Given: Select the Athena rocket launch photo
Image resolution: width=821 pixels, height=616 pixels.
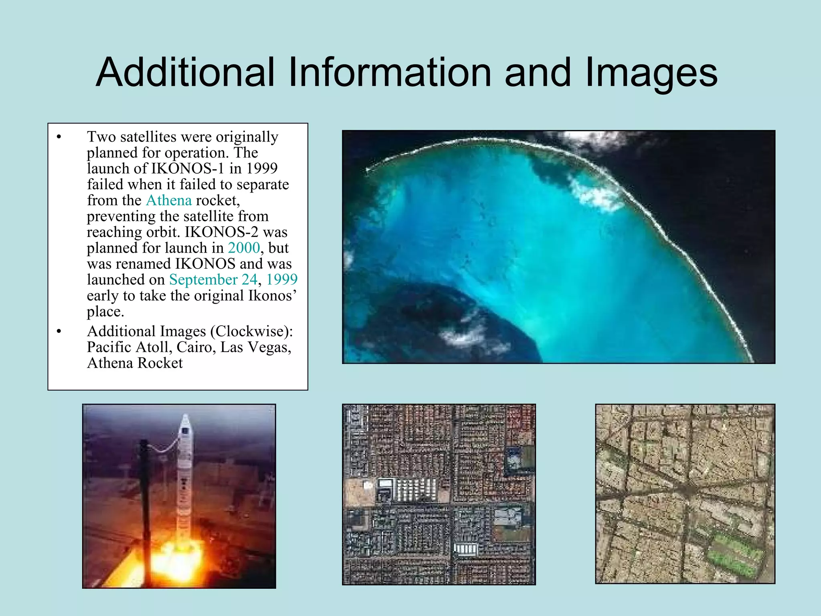Looking at the screenshot, I should tap(179, 496).
